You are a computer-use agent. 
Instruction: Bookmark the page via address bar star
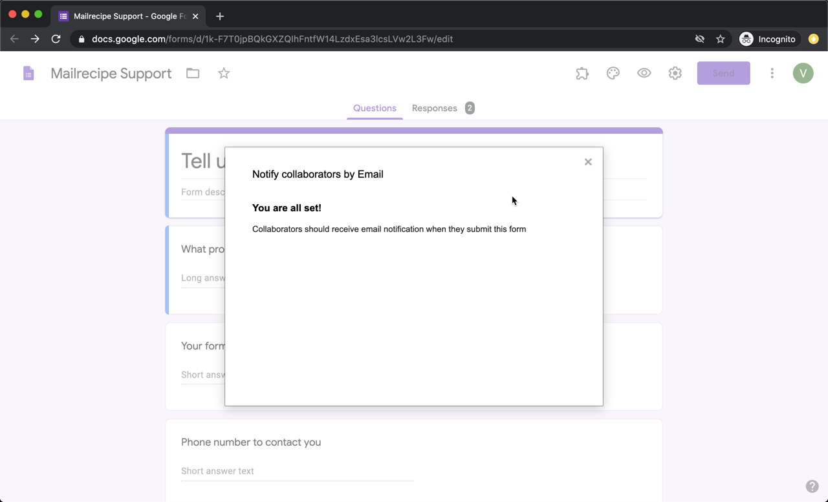[720, 39]
